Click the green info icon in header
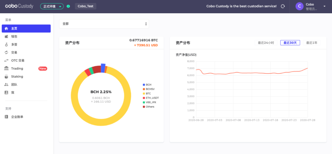This screenshot has height=154, width=332. tap(68, 6)
